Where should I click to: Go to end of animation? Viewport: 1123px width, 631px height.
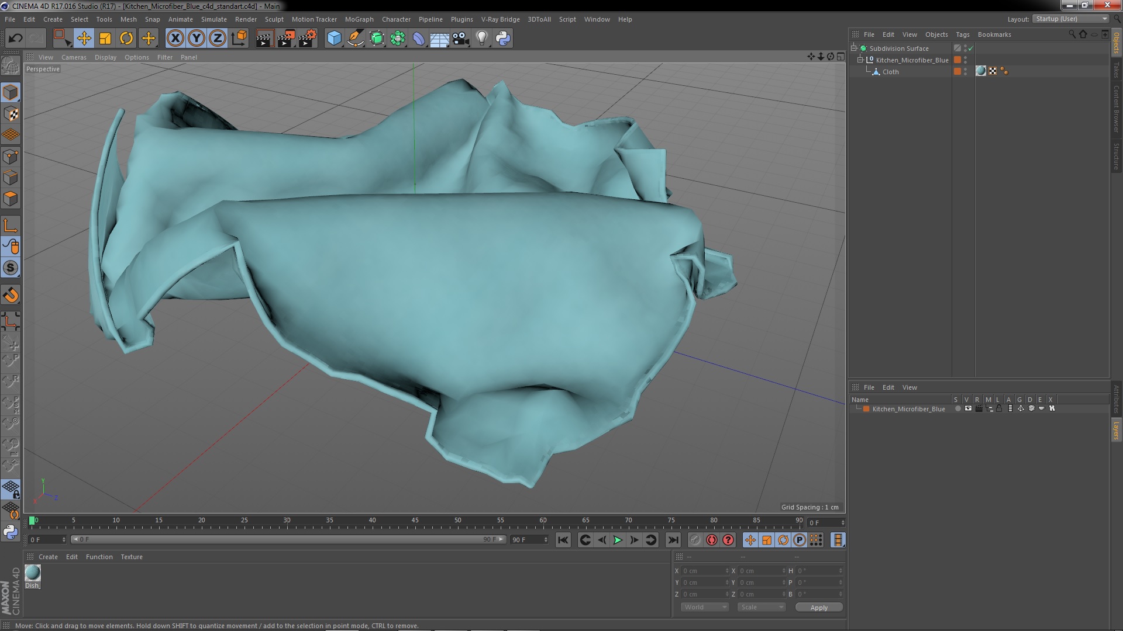(673, 540)
